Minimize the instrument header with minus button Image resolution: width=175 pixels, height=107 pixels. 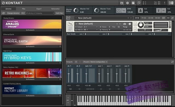tap(170, 25)
